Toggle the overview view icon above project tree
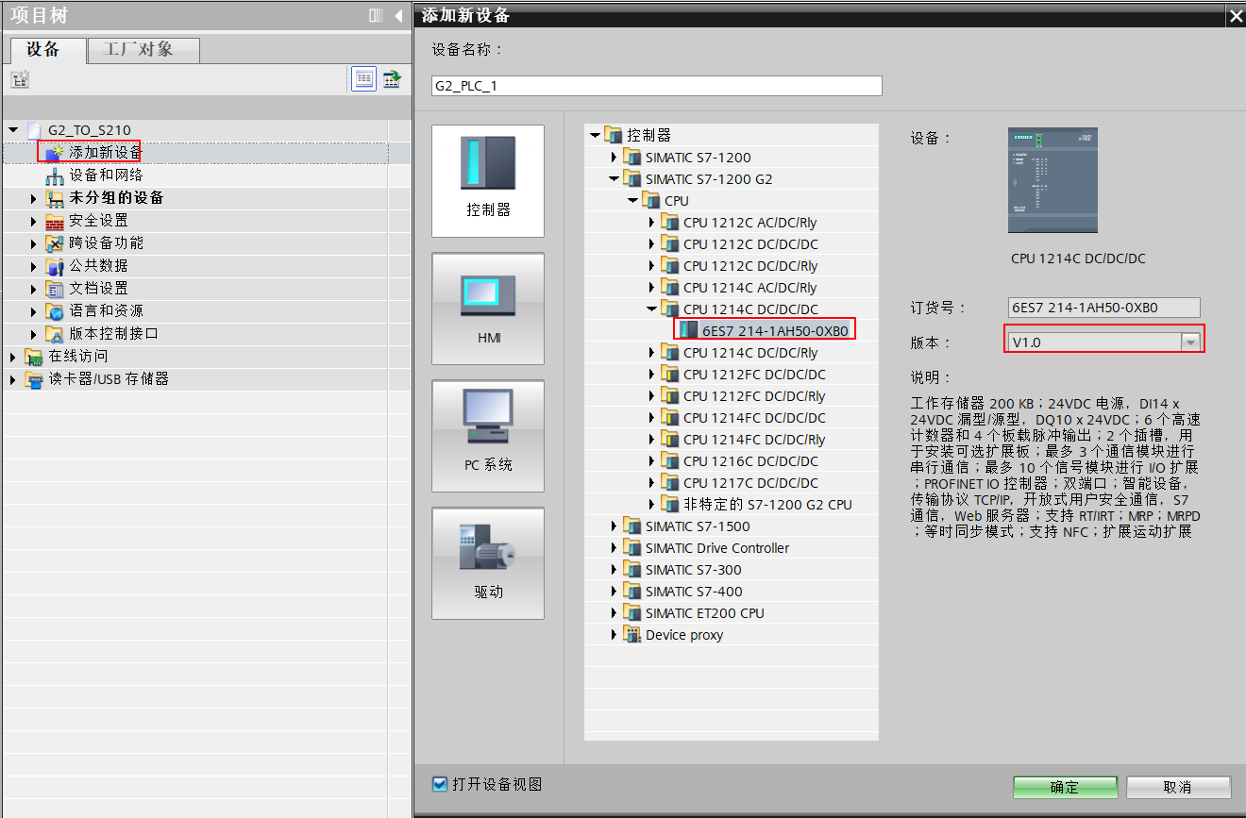 [394, 78]
